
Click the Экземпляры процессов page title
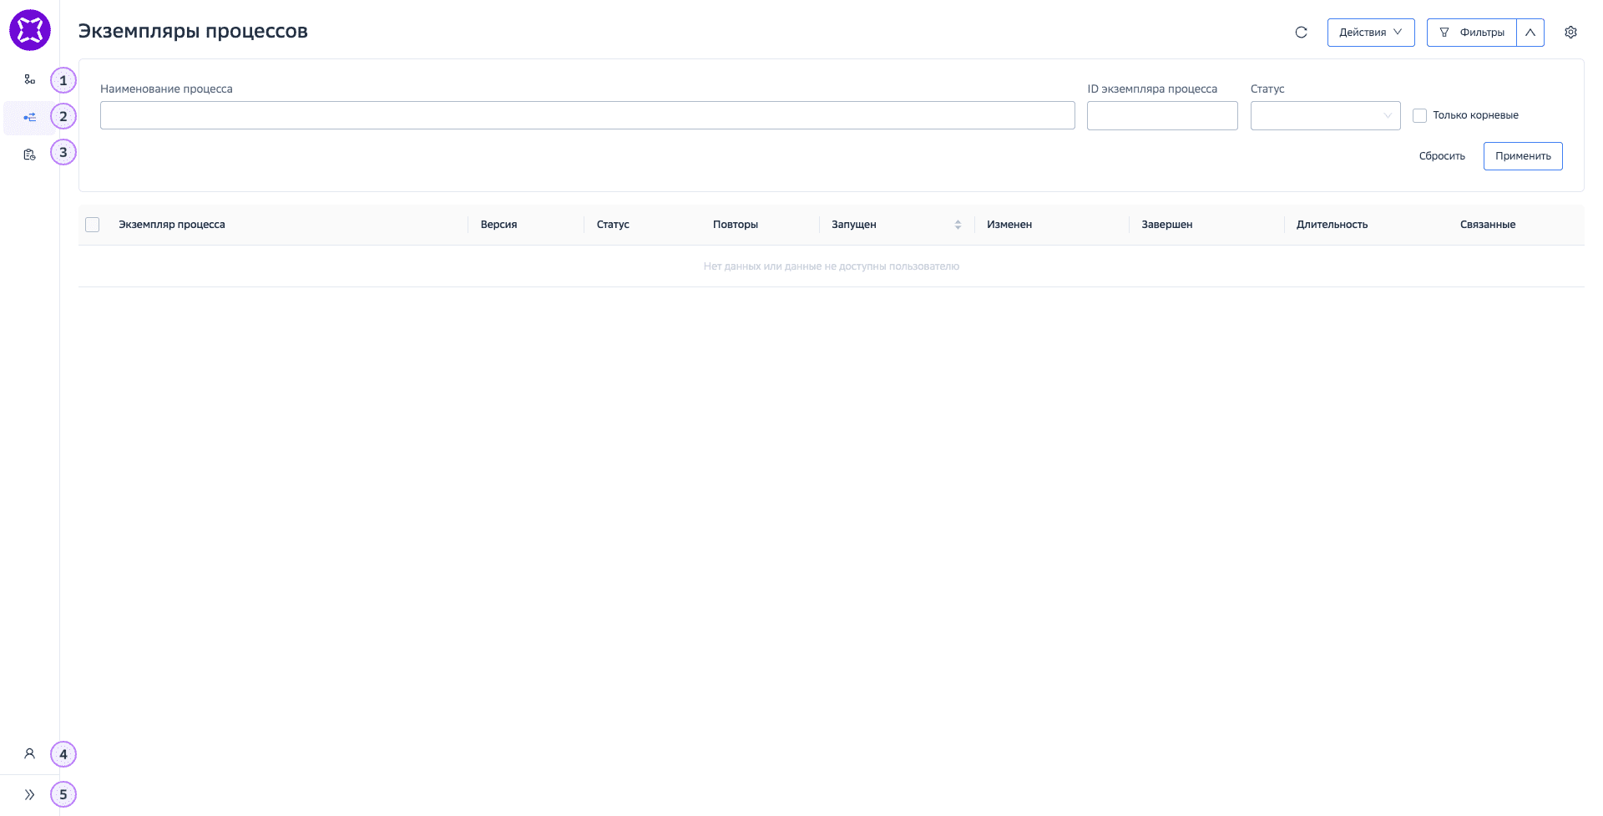coord(194,31)
